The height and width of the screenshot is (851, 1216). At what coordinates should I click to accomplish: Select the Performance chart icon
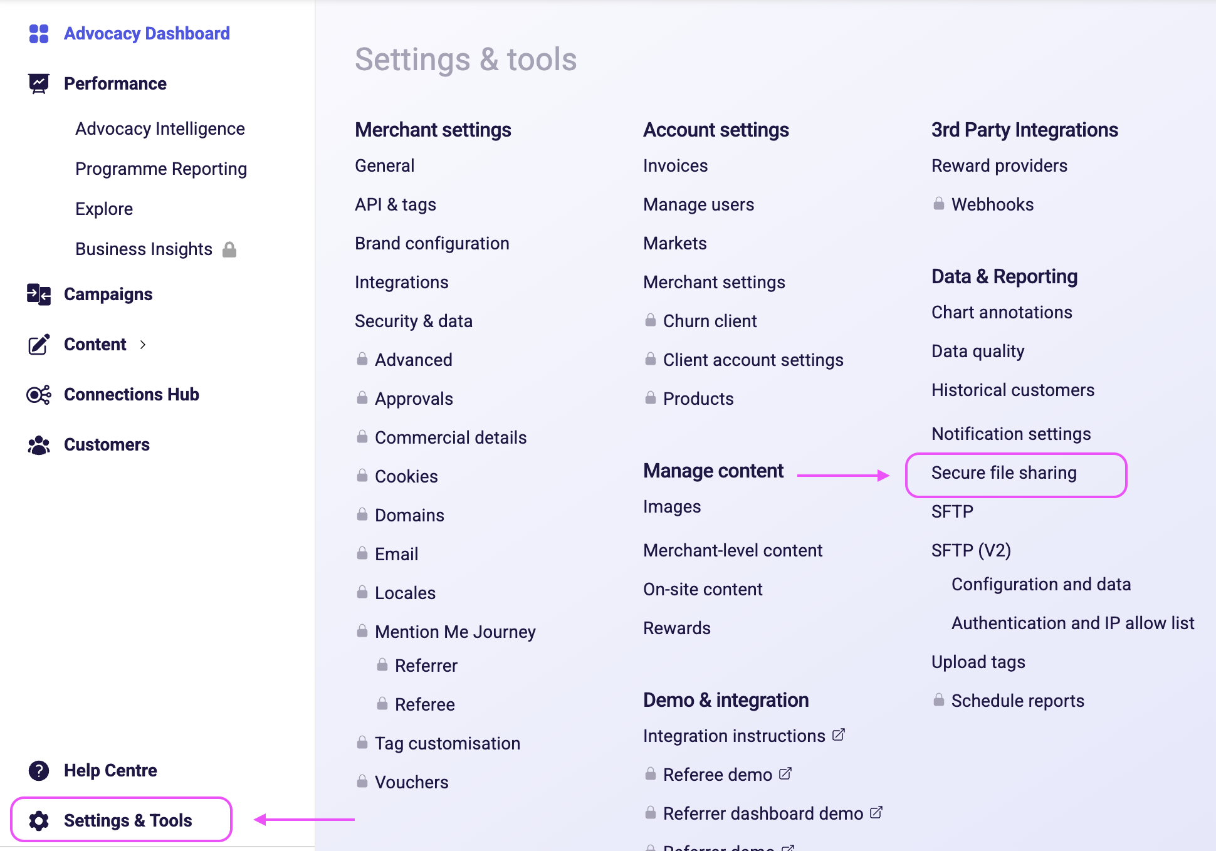38,83
